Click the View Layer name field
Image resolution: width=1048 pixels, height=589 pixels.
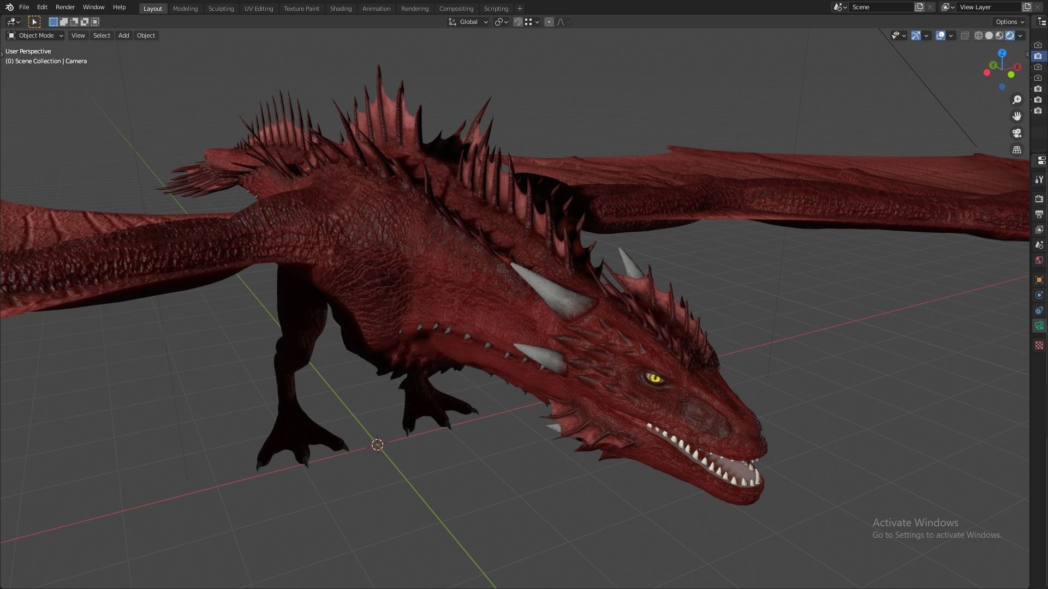click(989, 7)
